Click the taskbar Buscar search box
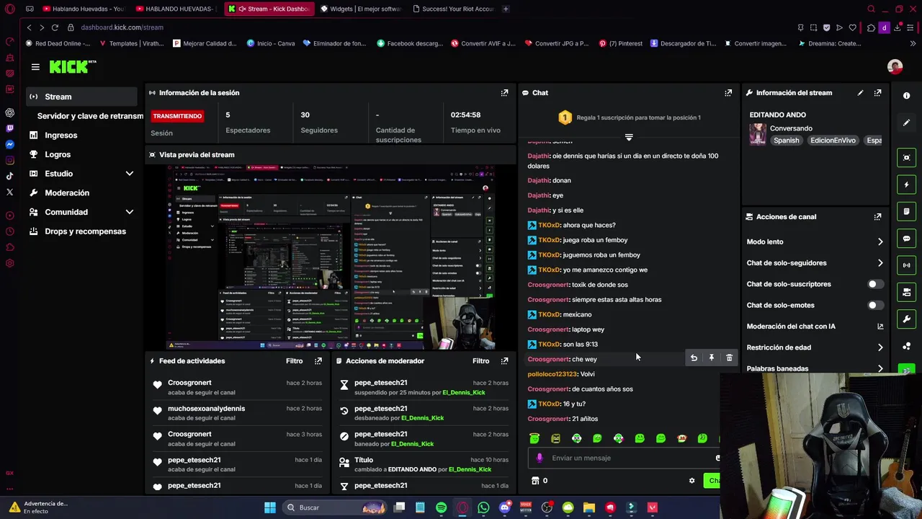 click(x=335, y=507)
